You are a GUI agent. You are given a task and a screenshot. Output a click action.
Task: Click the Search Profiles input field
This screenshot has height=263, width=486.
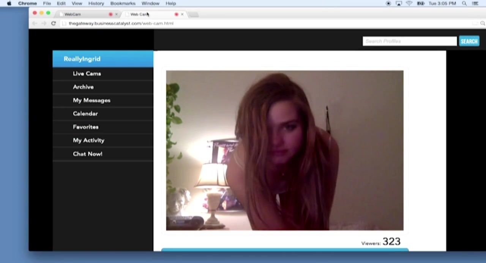[409, 41]
